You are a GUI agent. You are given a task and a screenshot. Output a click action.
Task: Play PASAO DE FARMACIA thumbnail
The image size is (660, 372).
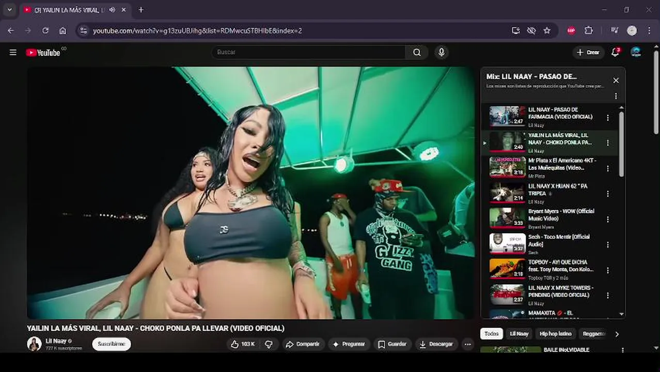pos(507,116)
